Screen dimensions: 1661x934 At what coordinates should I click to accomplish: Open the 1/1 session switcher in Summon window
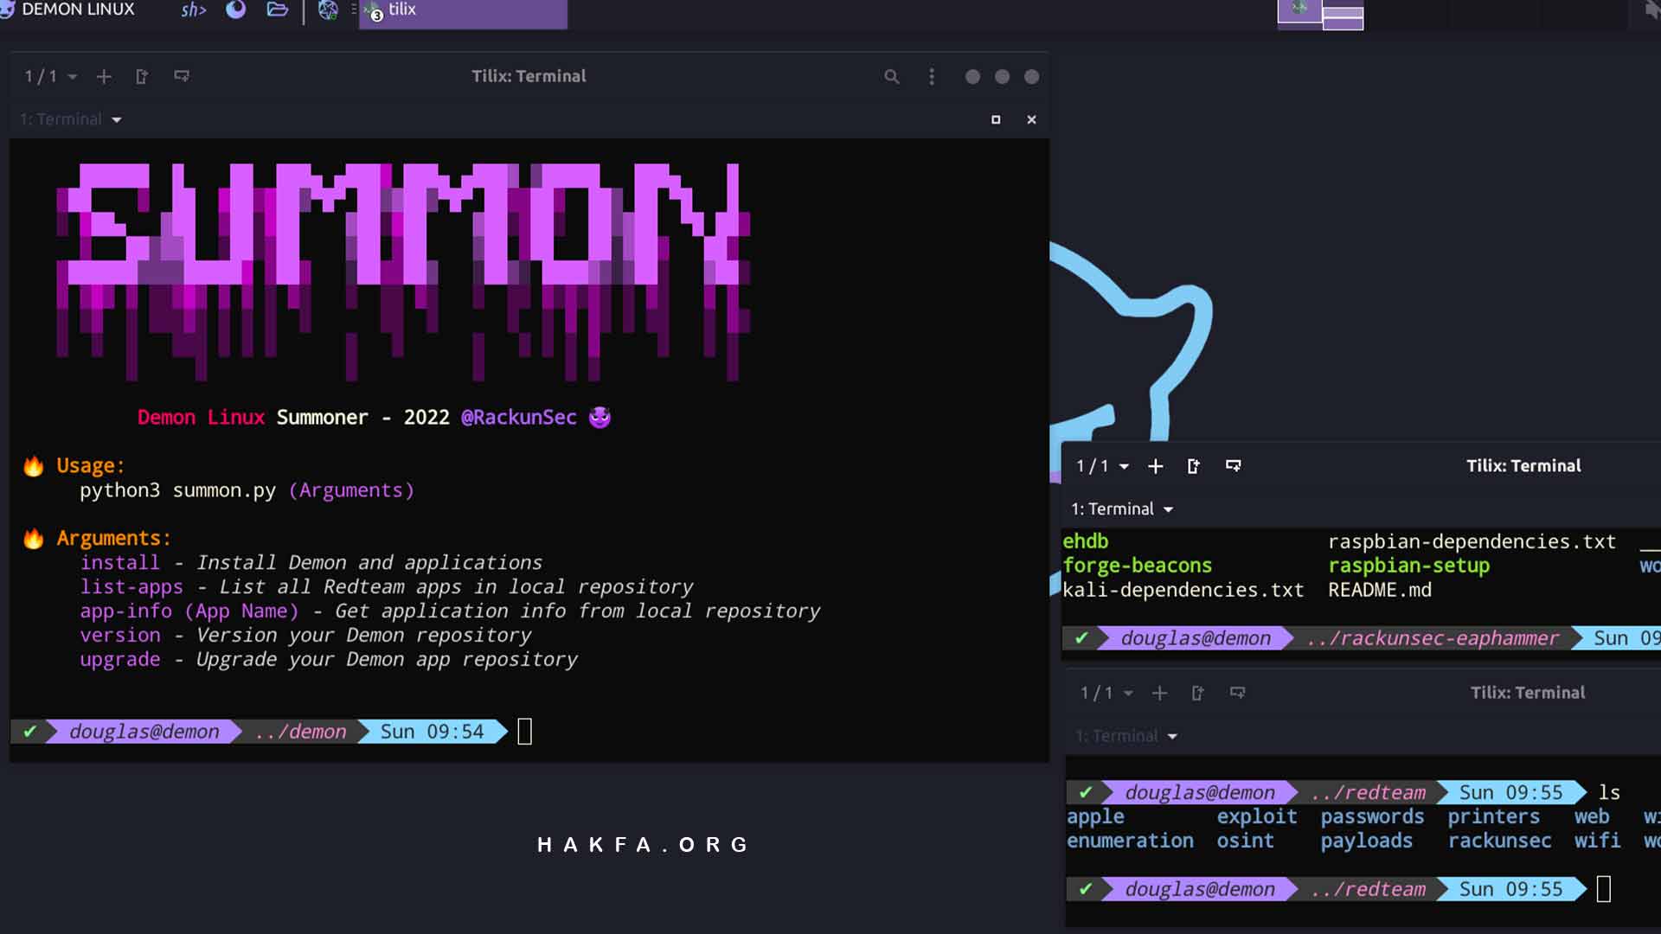click(x=50, y=76)
